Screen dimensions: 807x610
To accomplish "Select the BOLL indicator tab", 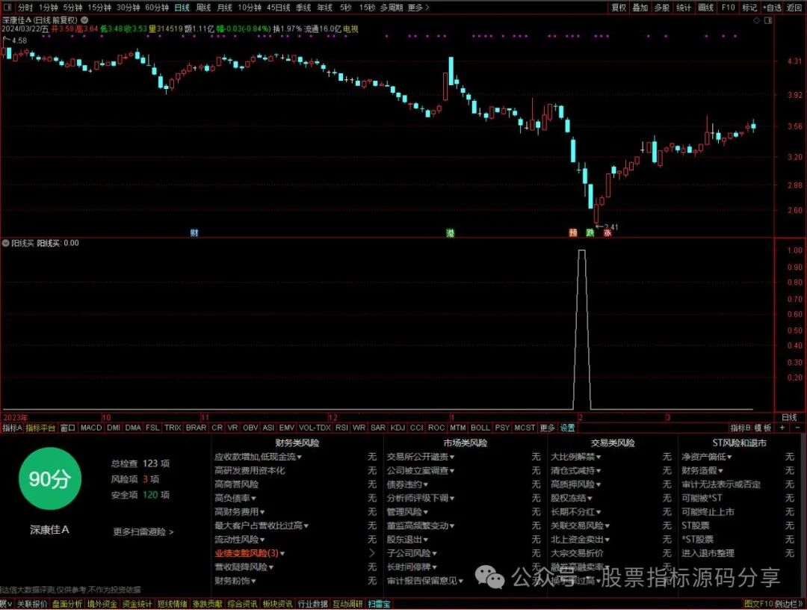I will pyautogui.click(x=480, y=428).
